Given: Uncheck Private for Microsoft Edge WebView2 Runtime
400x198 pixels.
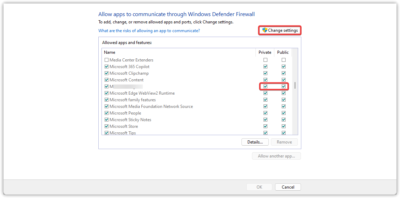Looking at the screenshot, I should point(265,93).
